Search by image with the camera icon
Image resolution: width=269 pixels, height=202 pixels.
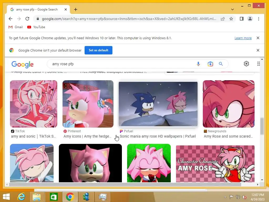(210, 64)
